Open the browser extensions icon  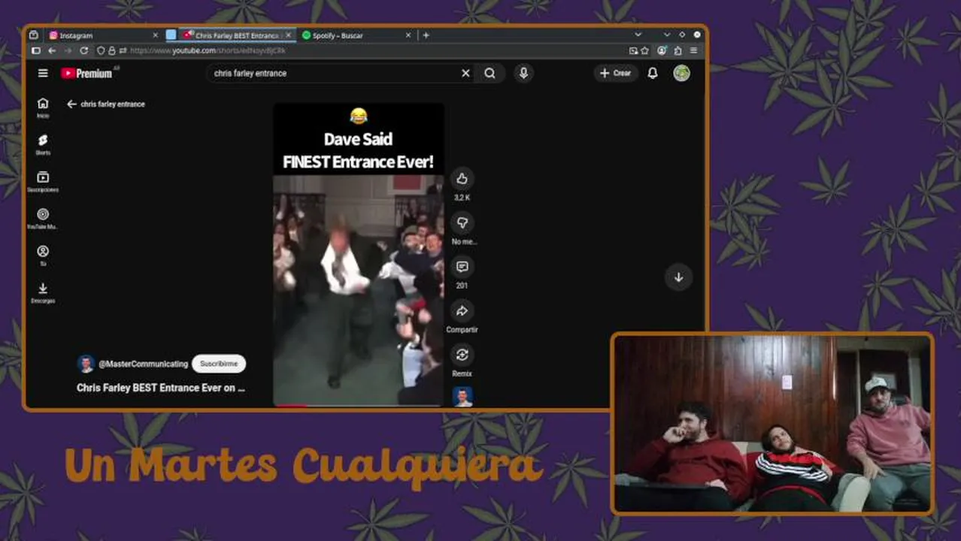[x=678, y=50]
